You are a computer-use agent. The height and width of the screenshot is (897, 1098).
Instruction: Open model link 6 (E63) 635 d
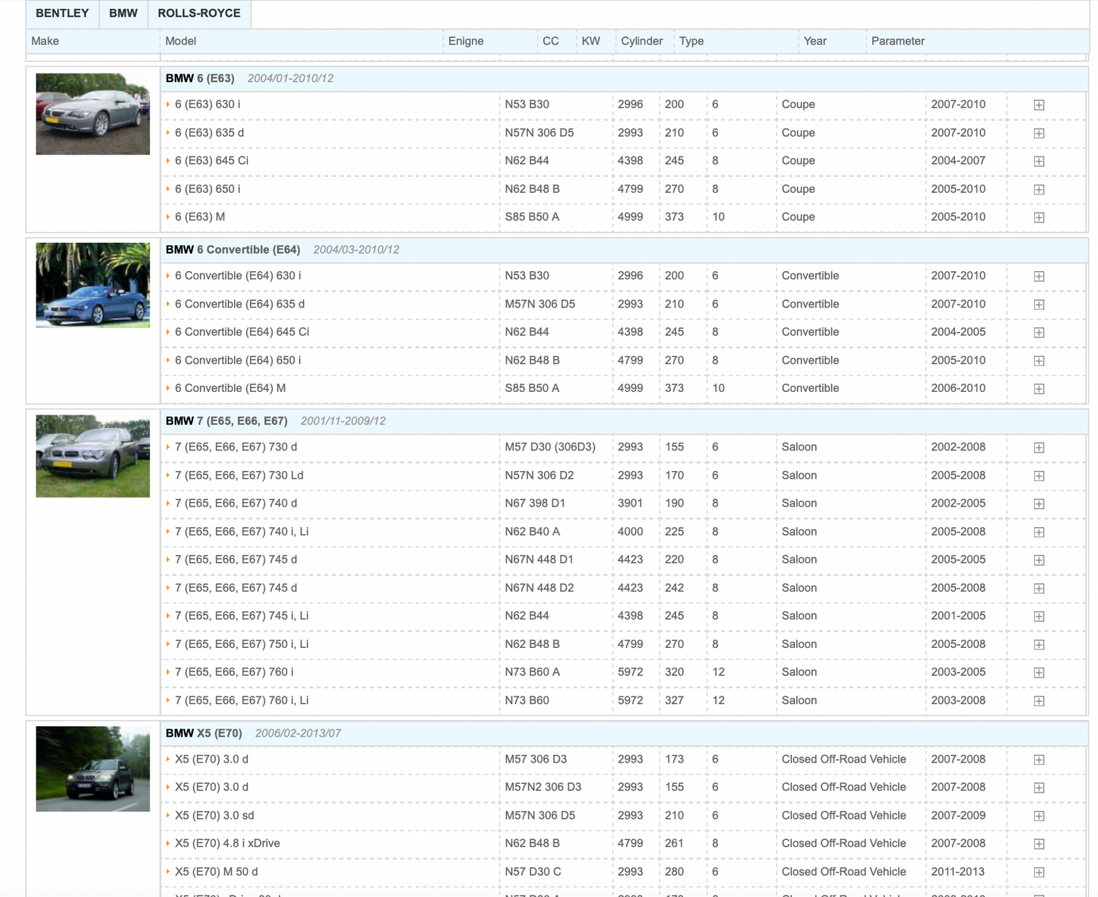coord(209,132)
